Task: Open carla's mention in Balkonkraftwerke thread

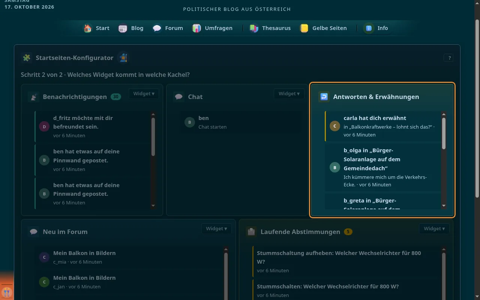Action: coord(382,126)
